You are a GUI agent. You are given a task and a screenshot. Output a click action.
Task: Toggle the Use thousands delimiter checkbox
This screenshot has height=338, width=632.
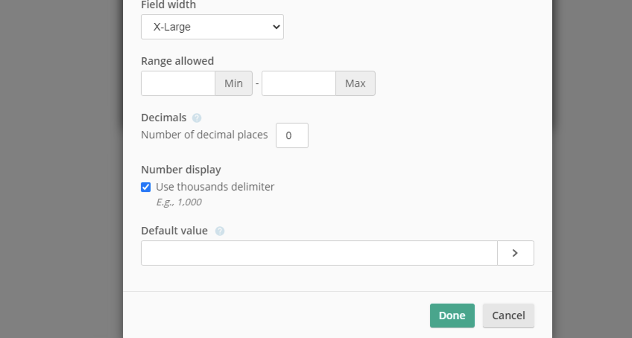tap(146, 187)
